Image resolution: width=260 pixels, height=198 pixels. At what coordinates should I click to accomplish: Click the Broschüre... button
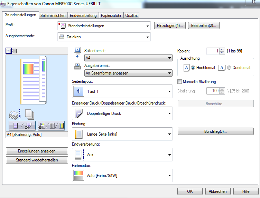click(215, 104)
